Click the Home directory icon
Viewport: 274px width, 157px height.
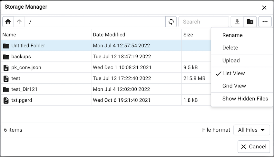[8, 22]
